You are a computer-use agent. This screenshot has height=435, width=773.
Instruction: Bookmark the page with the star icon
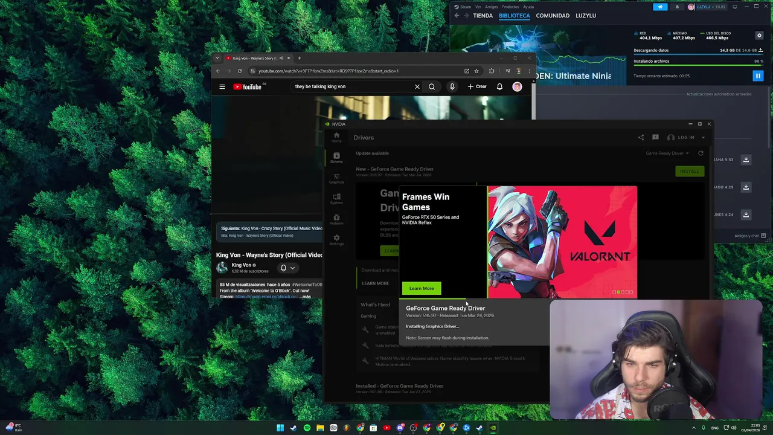[x=476, y=71]
